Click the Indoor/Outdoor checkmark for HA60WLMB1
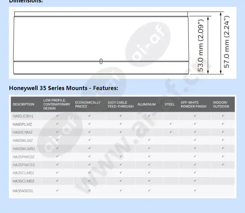Viewport: 245px width, 213px height. pyautogui.click(x=223, y=148)
